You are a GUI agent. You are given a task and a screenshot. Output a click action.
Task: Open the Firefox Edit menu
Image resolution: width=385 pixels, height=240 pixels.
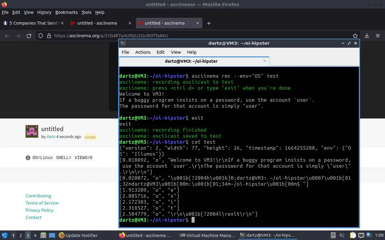16,12
